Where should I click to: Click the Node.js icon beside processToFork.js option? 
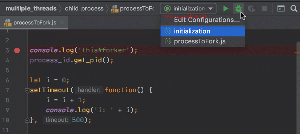168,41
